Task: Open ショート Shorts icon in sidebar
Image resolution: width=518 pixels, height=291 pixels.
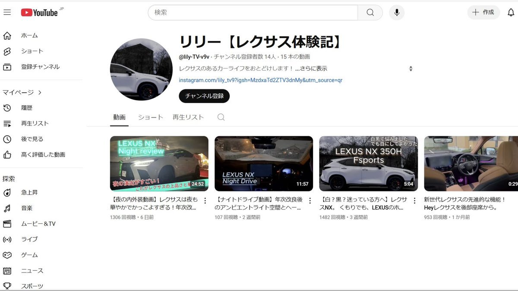Action: (7, 51)
